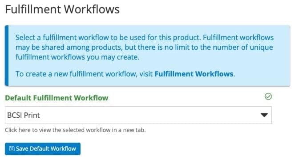Viewport: 295px width, 160px height.
Task: Open the selected workflow in a new tab
Action: [75, 130]
